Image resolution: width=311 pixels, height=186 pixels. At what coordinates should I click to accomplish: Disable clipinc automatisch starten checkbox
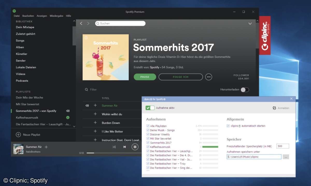(228, 126)
